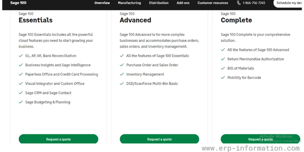Select text Return Merchandise Authorization
The image size is (304, 152).
tap(256, 59)
